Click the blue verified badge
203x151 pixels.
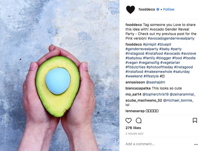coord(158,9)
